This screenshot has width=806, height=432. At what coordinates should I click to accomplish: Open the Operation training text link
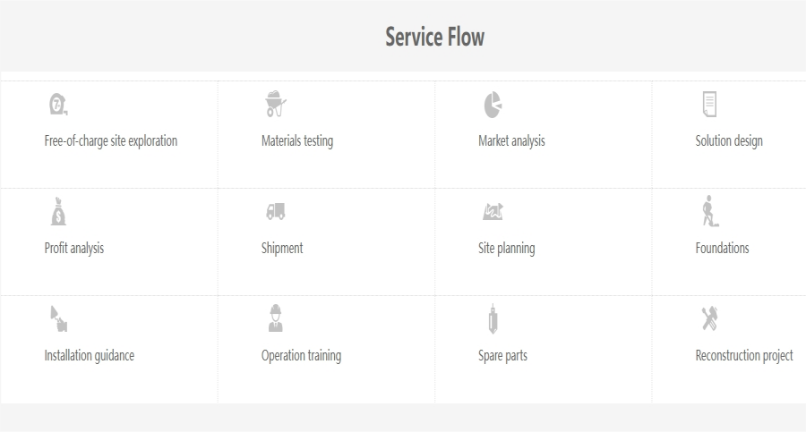[301, 355]
